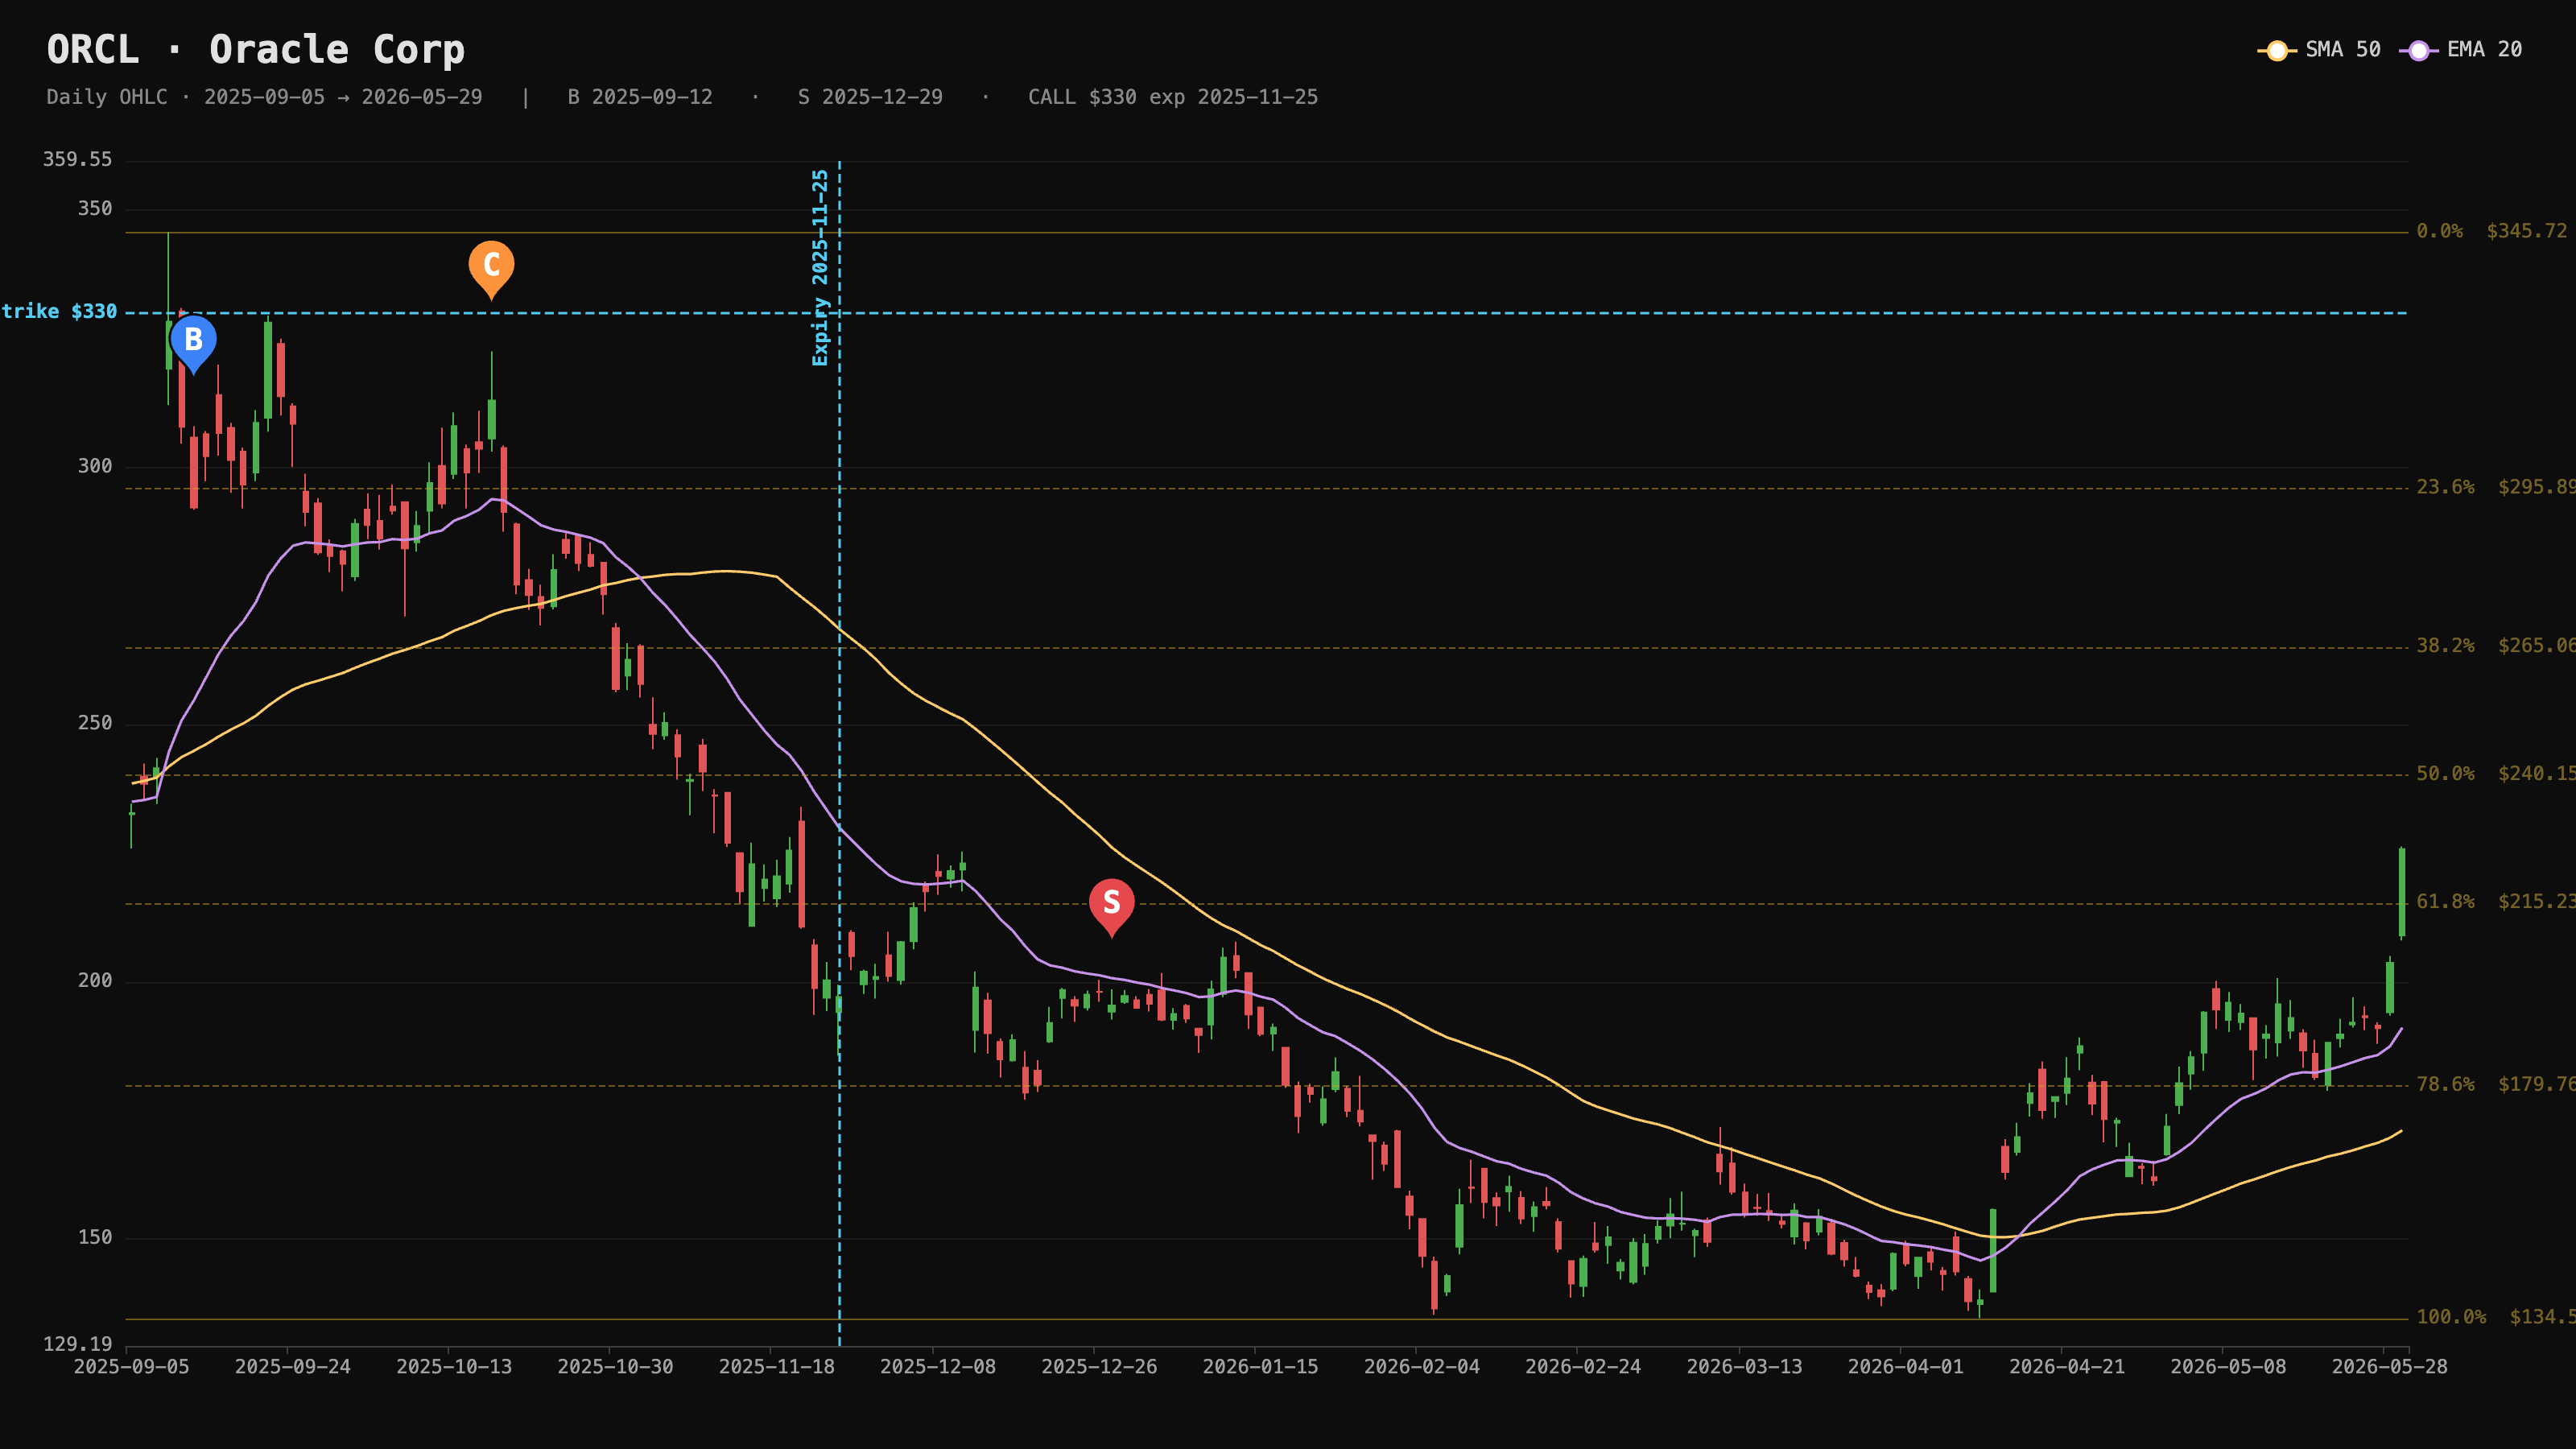The width and height of the screenshot is (2576, 1449).
Task: Click the $295.89 Fibonacci price label
Action: [x=2537, y=487]
